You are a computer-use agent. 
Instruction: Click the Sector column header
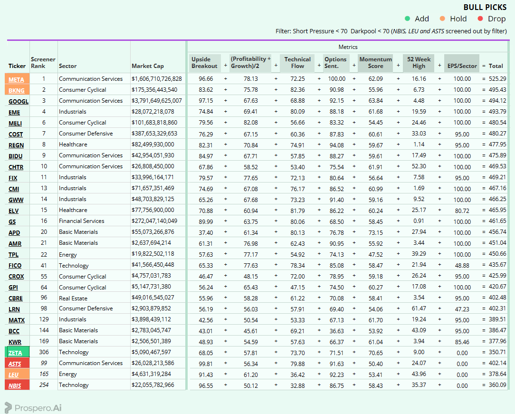pyautogui.click(x=67, y=66)
